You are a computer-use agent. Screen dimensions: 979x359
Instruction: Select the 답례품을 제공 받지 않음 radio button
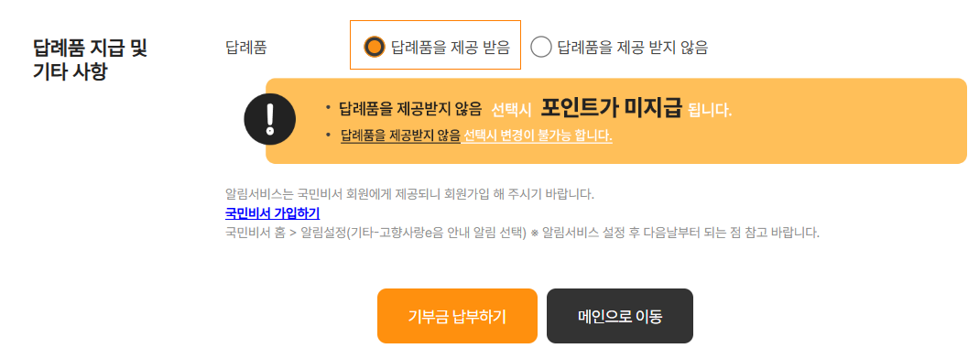pos(540,47)
